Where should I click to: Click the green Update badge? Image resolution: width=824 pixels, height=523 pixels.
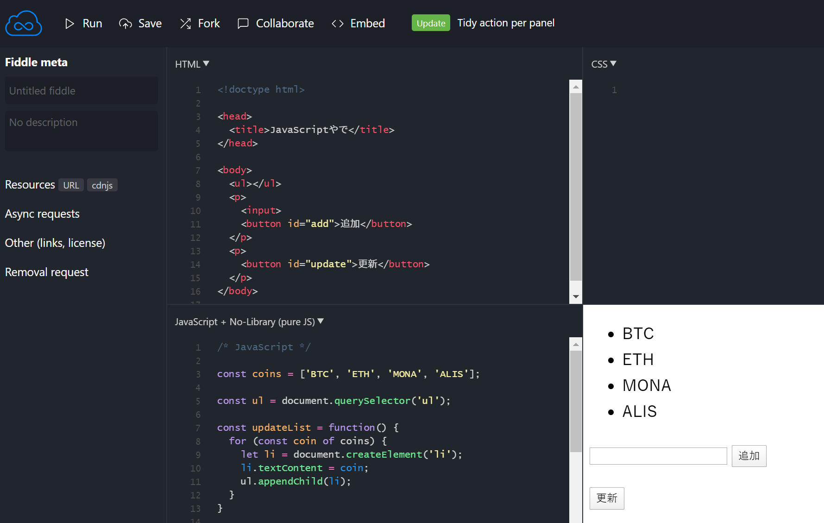pos(431,23)
